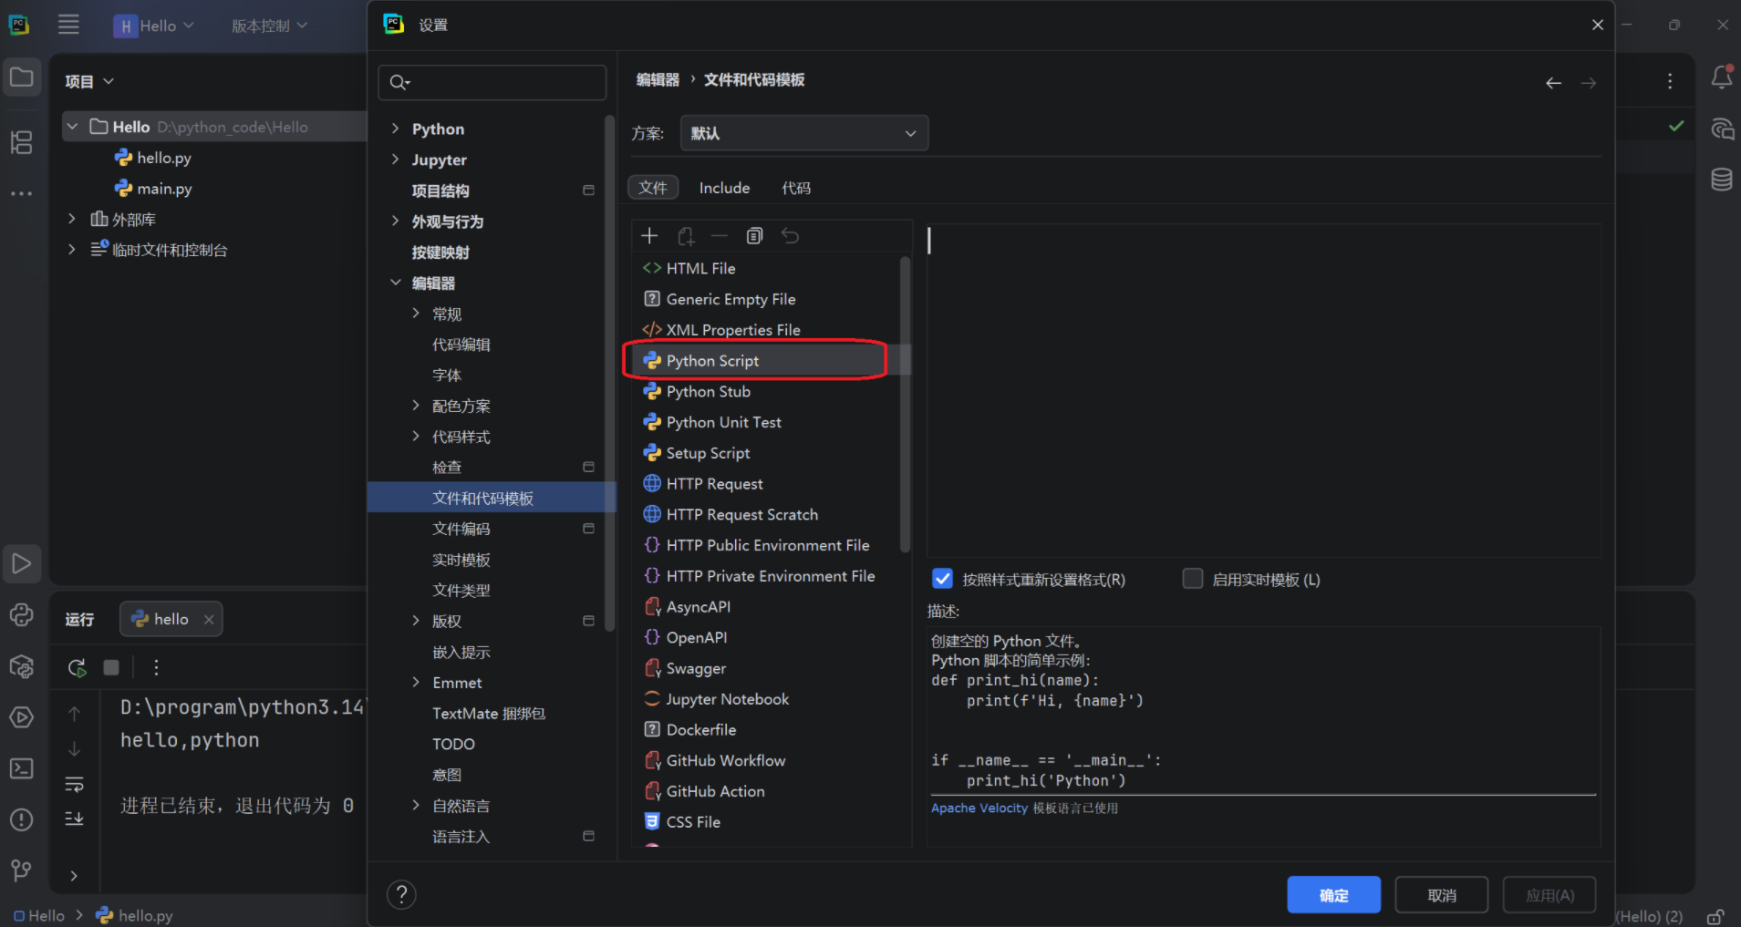The height and width of the screenshot is (927, 1741).
Task: Click the 确定 button
Action: click(1333, 895)
